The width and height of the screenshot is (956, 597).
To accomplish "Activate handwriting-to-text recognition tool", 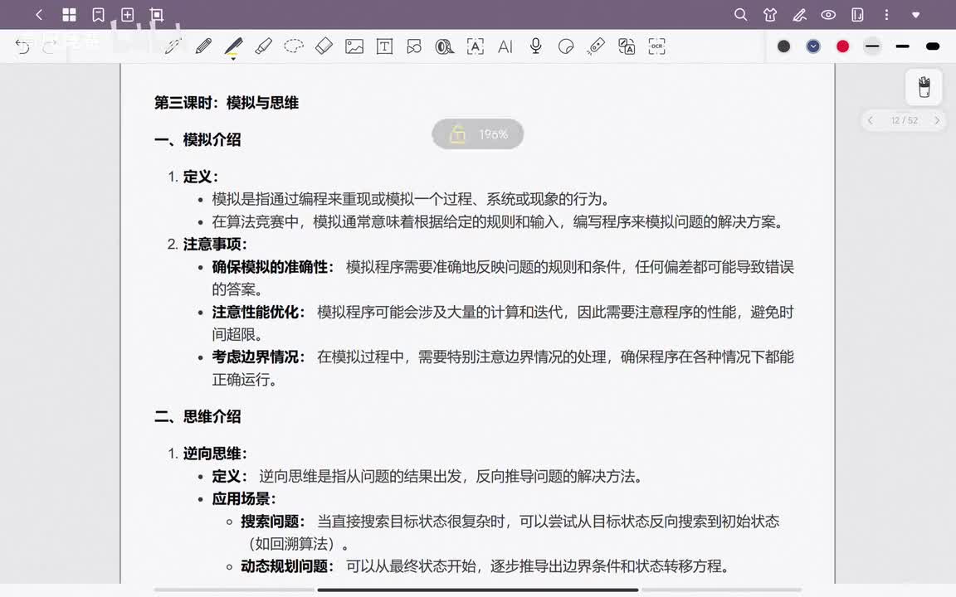I will pos(475,46).
